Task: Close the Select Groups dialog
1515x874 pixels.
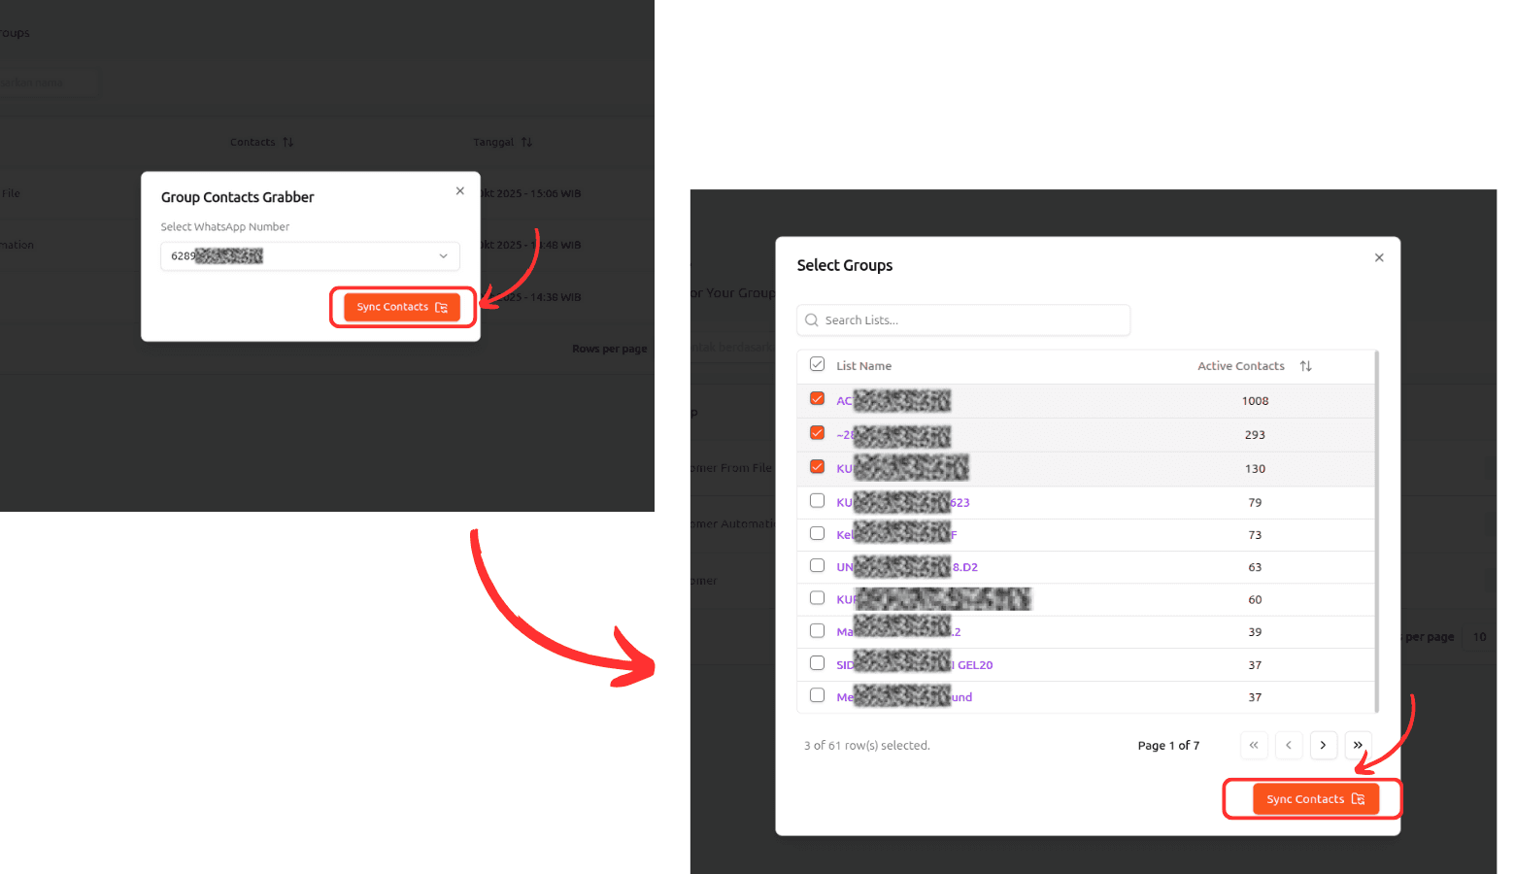Action: click(x=1379, y=257)
